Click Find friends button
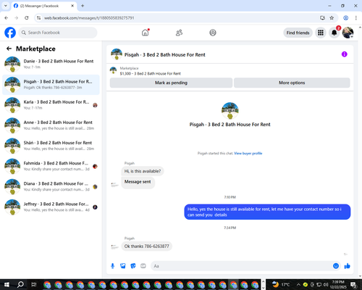This screenshot has width=362, height=290. pos(298,33)
